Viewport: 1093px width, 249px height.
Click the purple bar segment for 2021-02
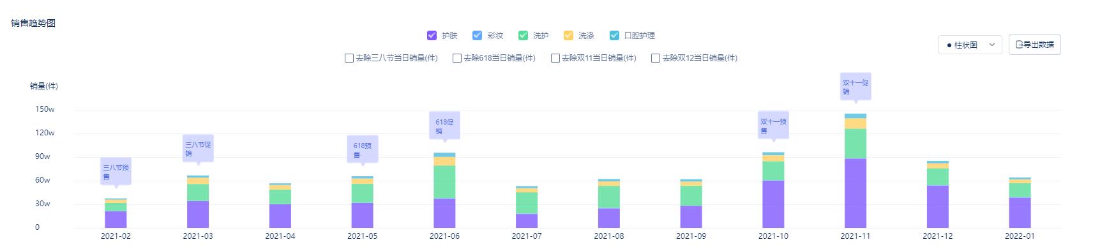tap(116, 220)
